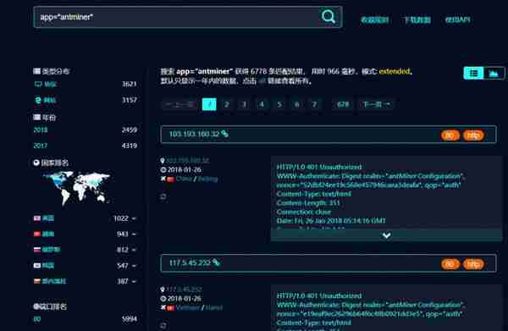The height and width of the screenshot is (331, 508).
Task: Click refresh icon under first result
Action: click(163, 196)
